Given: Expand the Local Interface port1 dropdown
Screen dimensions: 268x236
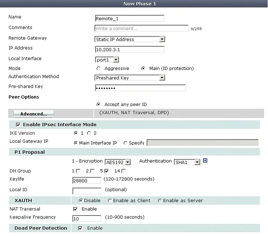Looking at the screenshot, I should 107,60.
